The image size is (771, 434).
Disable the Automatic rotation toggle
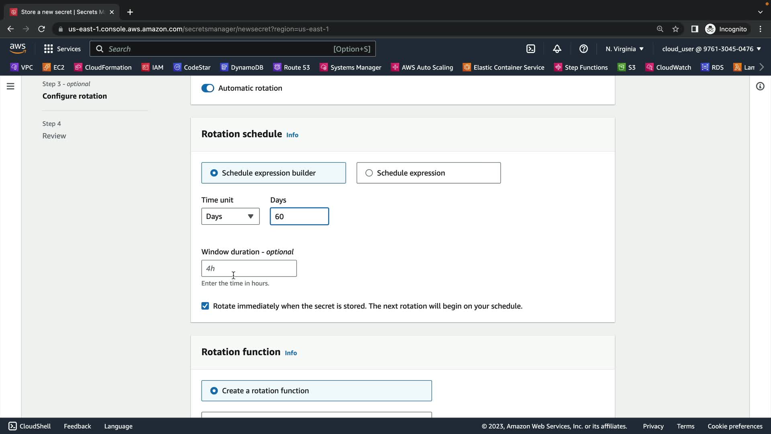(x=208, y=88)
